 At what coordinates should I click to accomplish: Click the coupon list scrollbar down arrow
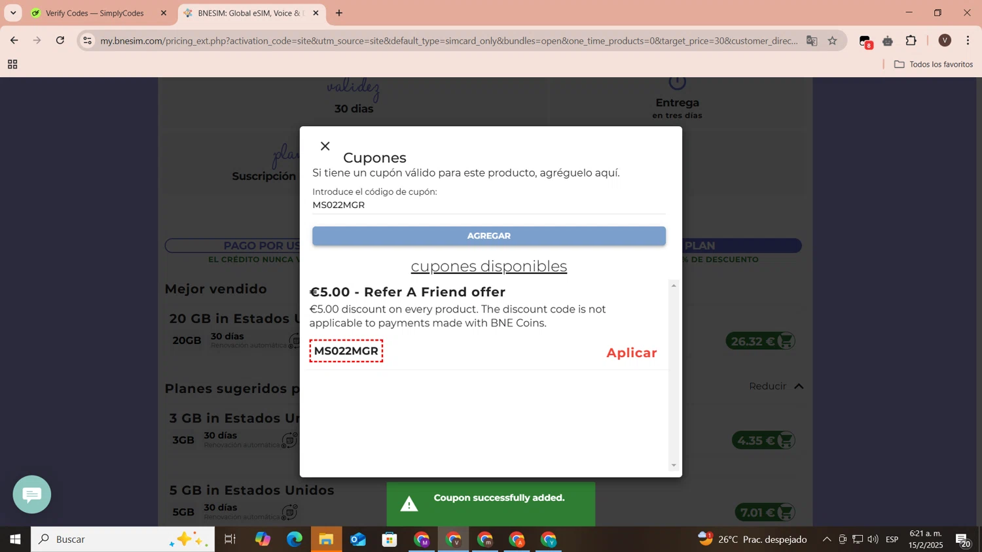pos(674,466)
